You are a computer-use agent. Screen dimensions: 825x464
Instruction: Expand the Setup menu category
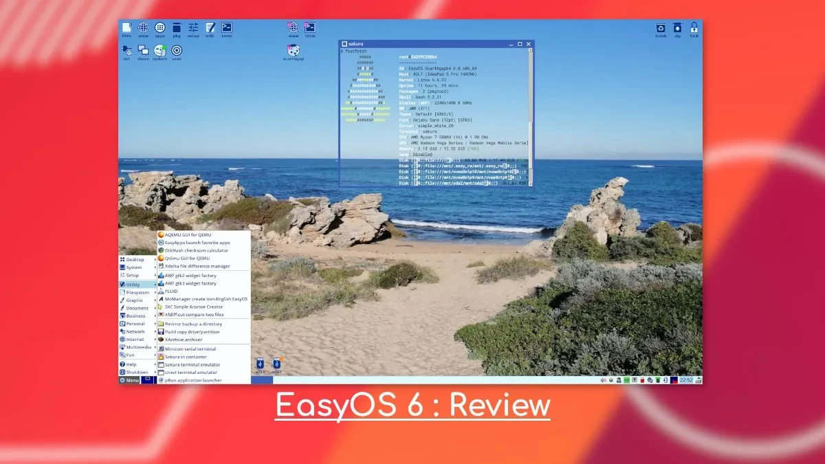(x=137, y=275)
